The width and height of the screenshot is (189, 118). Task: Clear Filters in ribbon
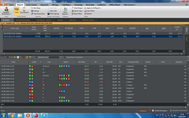tap(89, 11)
